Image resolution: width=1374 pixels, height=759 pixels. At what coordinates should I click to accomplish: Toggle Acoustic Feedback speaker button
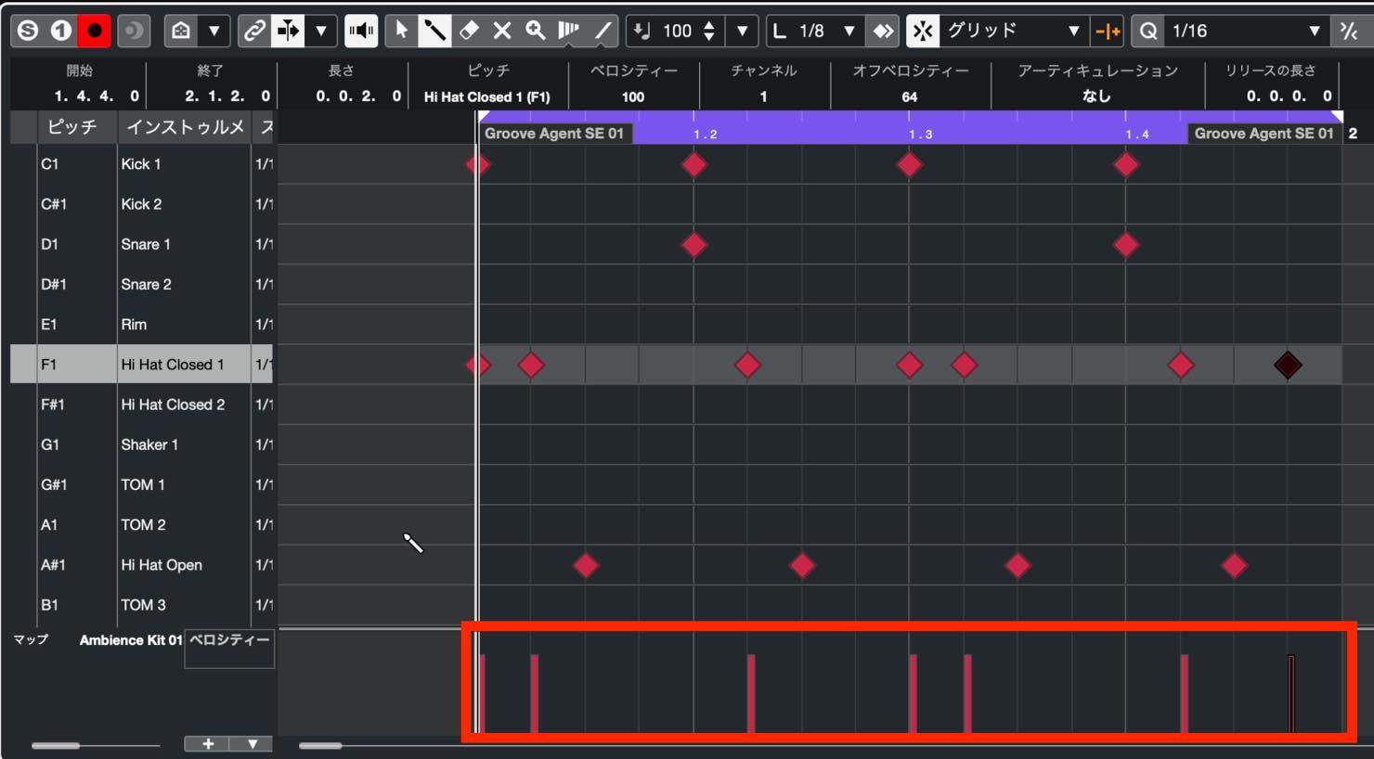click(x=361, y=31)
